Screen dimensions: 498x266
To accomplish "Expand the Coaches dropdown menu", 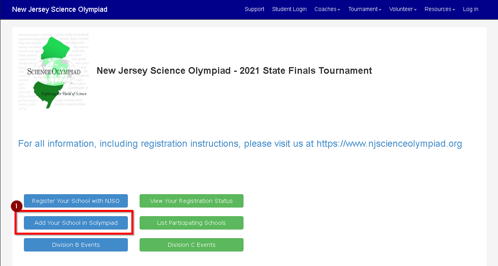I will (x=327, y=9).
